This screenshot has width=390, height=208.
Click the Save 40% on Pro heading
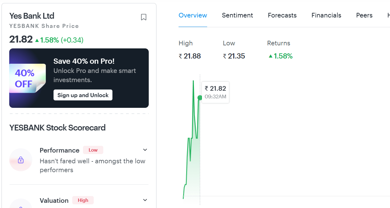pos(84,61)
